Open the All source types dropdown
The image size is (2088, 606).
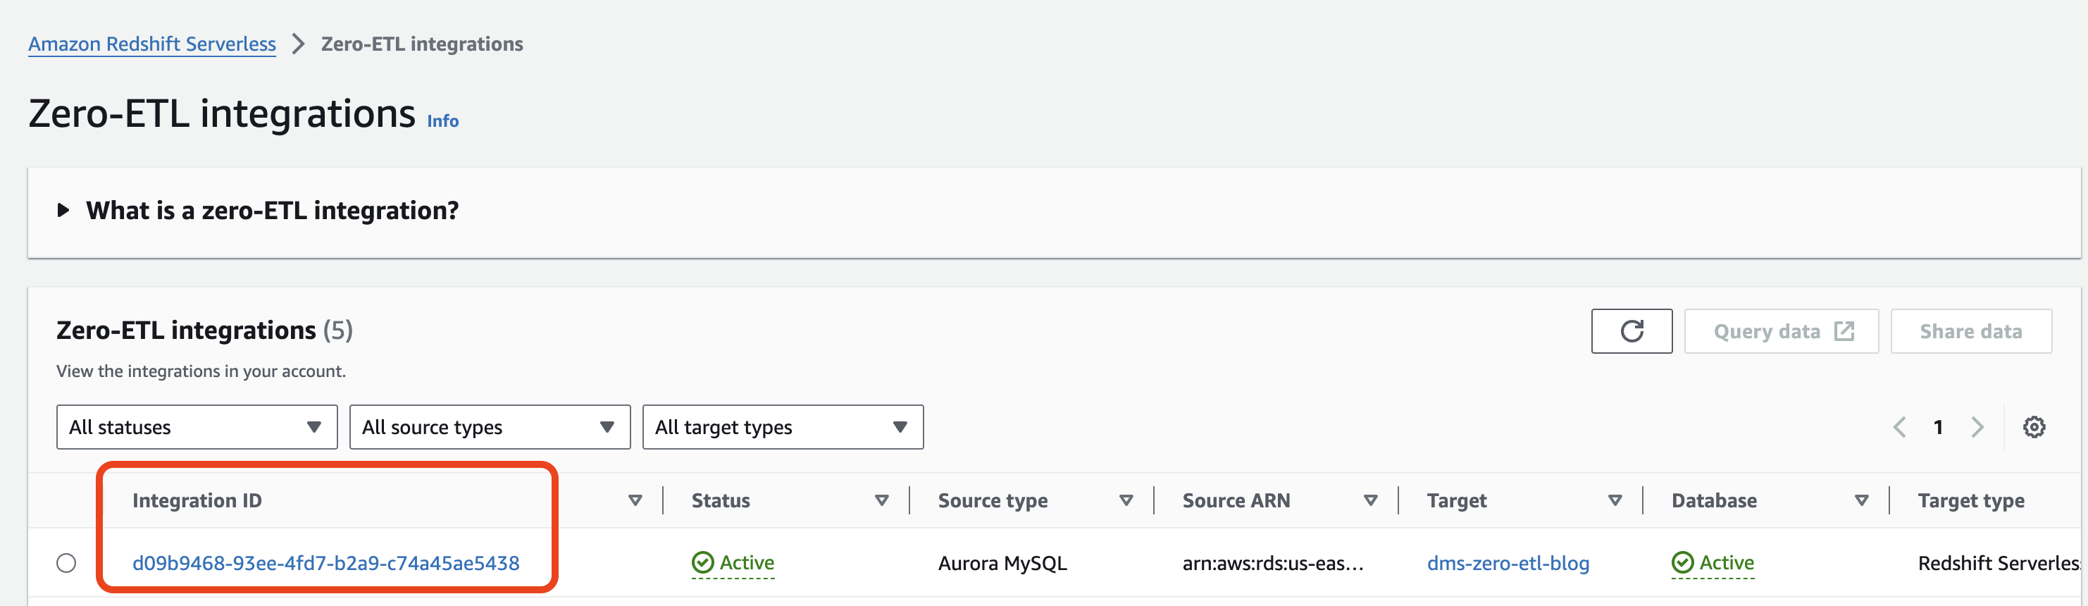point(490,427)
